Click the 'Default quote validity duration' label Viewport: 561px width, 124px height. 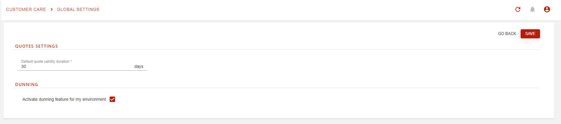(x=45, y=62)
